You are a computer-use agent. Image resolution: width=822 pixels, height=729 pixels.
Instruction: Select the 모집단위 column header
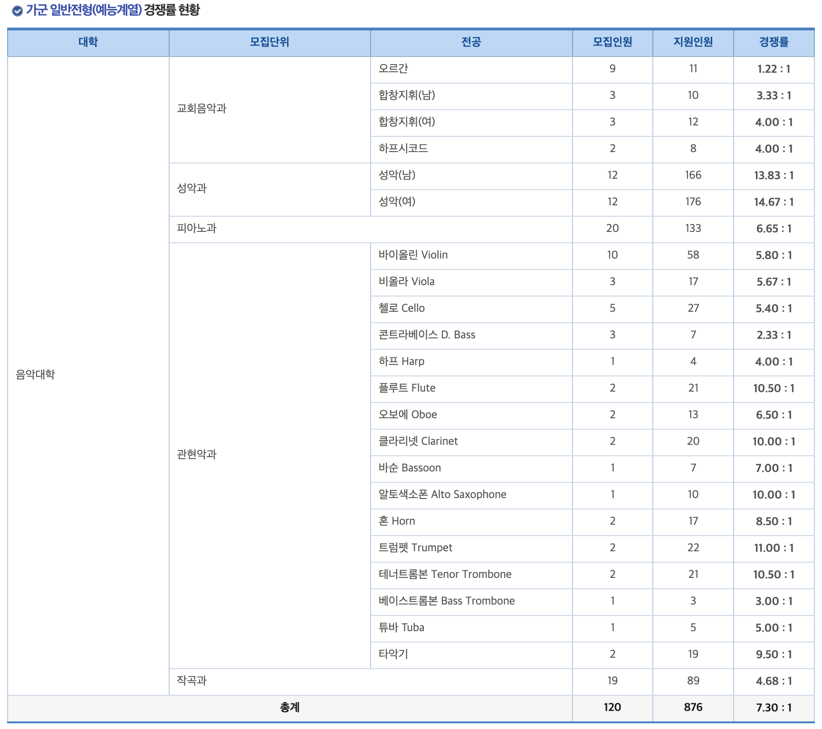click(x=270, y=42)
